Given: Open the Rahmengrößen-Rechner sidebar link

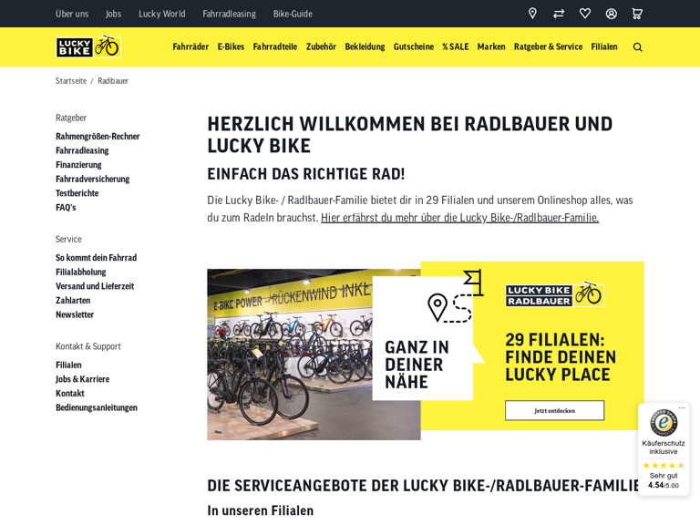Looking at the screenshot, I should coord(98,137).
